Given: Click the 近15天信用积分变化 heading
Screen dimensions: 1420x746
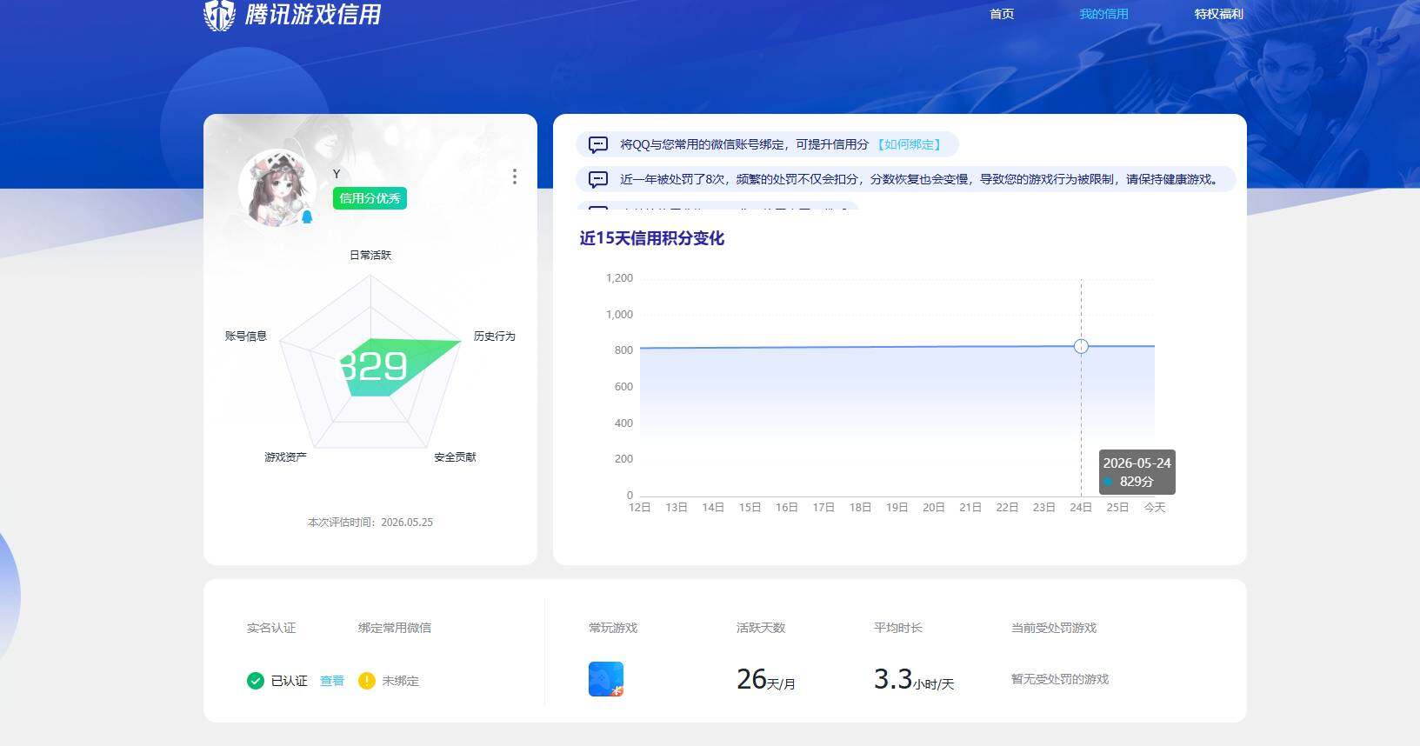Looking at the screenshot, I should [652, 238].
